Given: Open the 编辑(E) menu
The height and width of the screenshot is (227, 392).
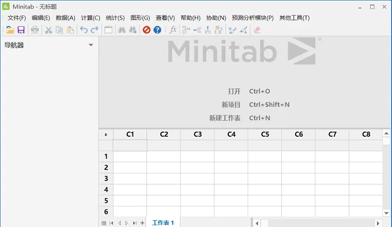Looking at the screenshot, I should [41, 18].
